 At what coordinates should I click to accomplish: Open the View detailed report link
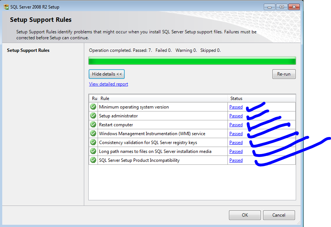tap(108, 84)
